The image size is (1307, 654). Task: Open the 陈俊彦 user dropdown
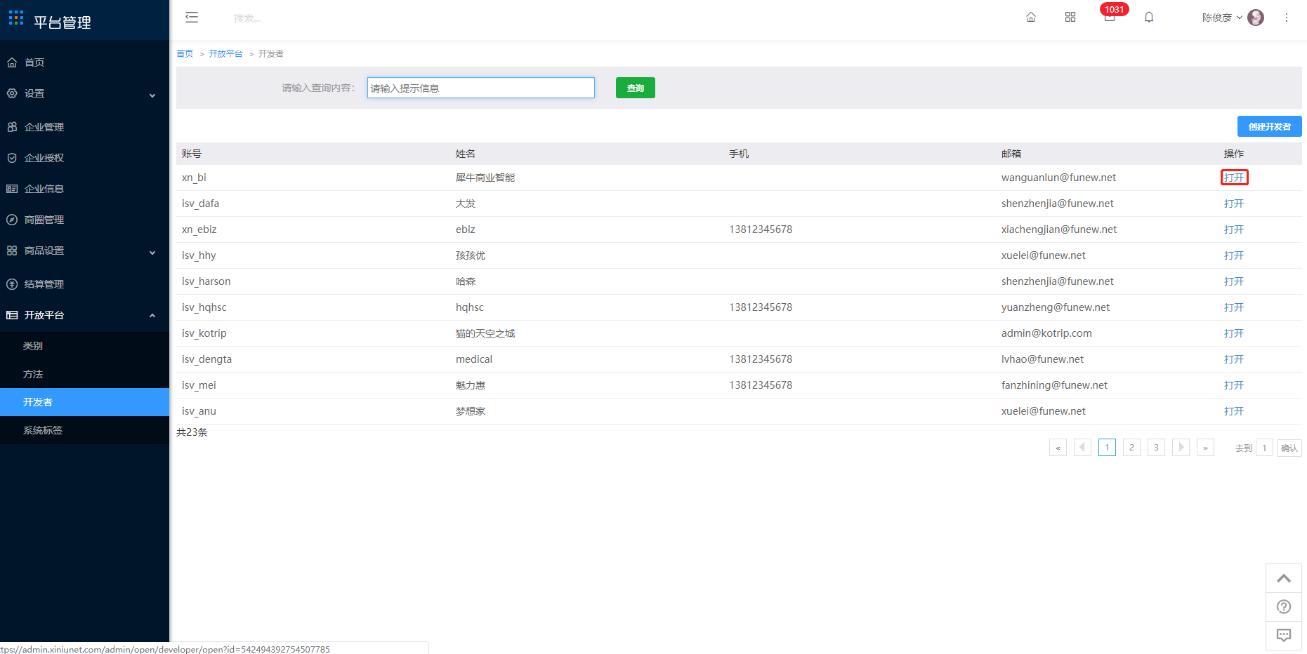[1222, 18]
